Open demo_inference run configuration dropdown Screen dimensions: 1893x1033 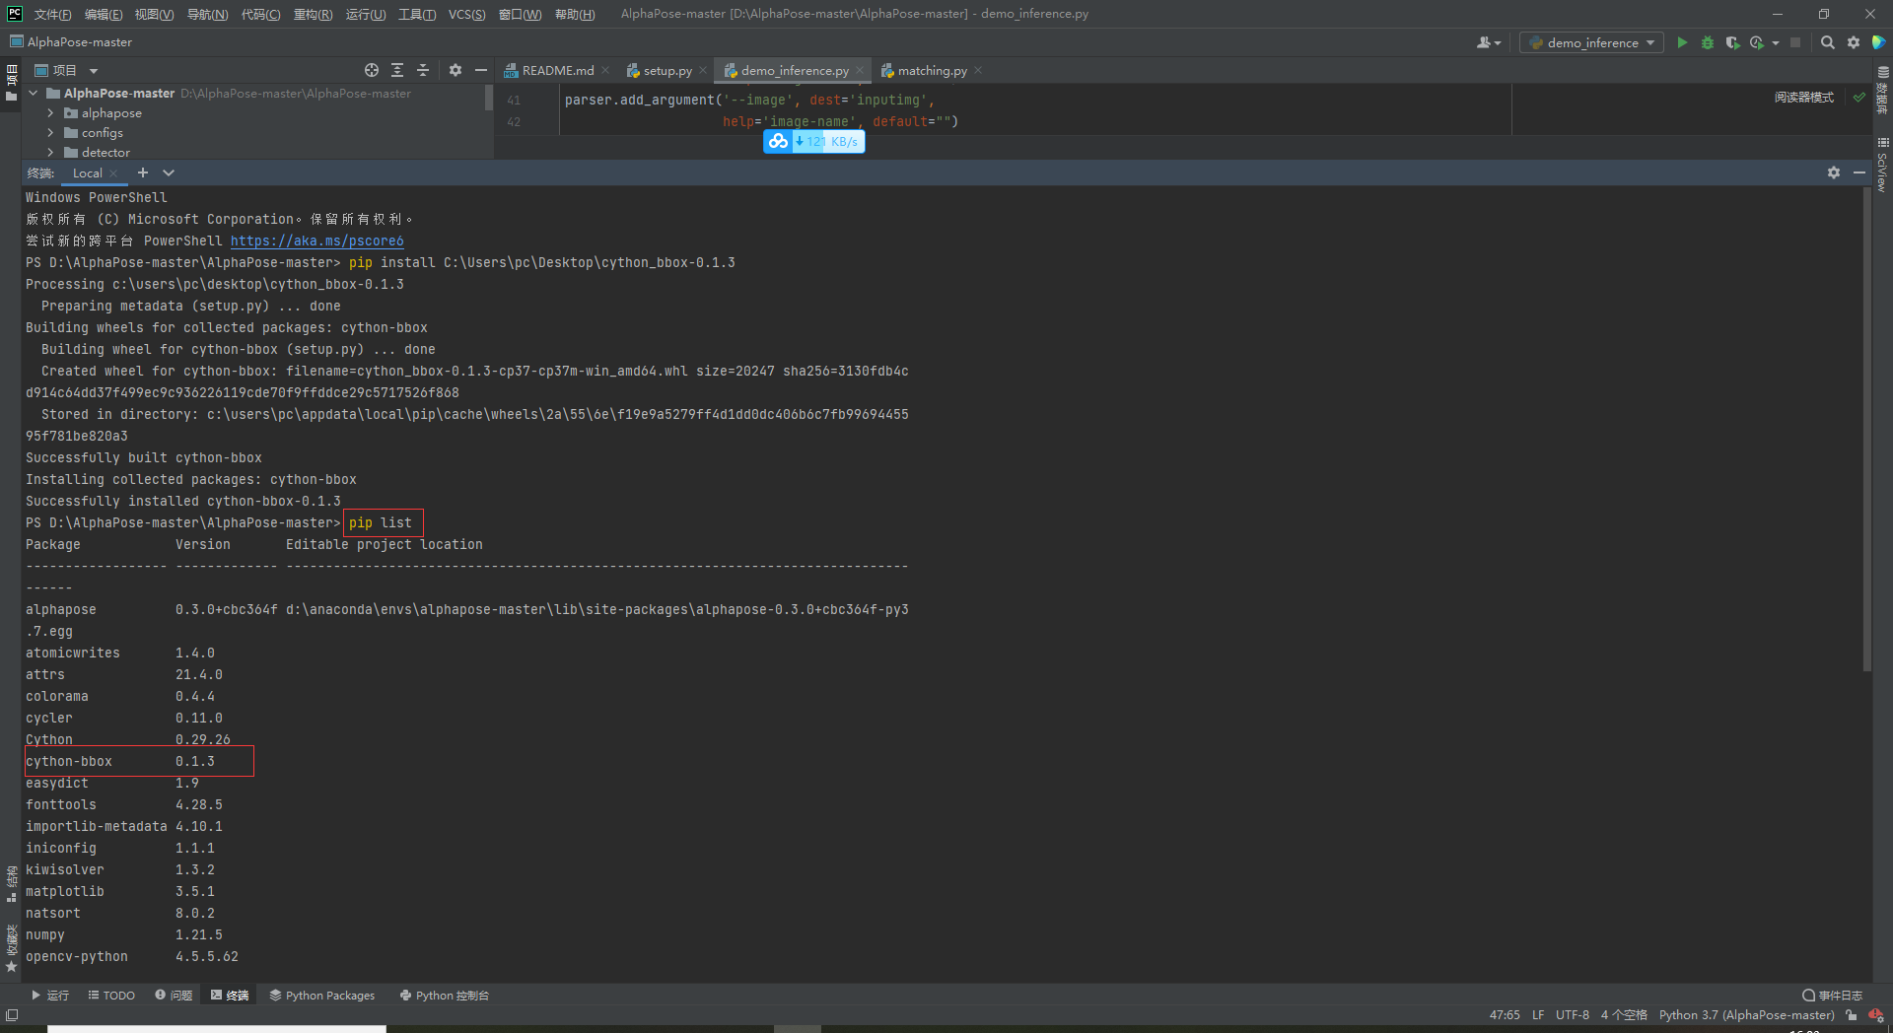coord(1591,42)
